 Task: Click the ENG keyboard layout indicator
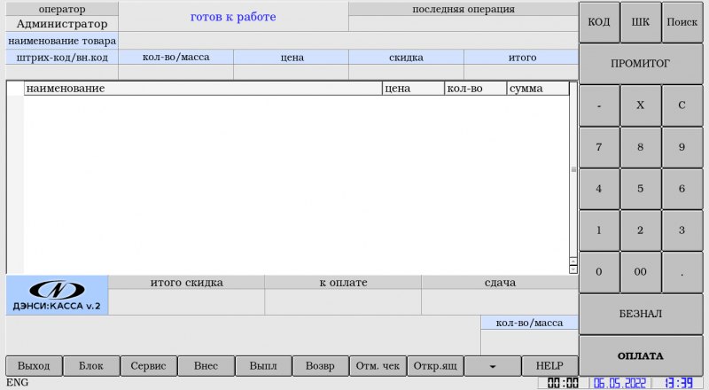[x=17, y=383]
